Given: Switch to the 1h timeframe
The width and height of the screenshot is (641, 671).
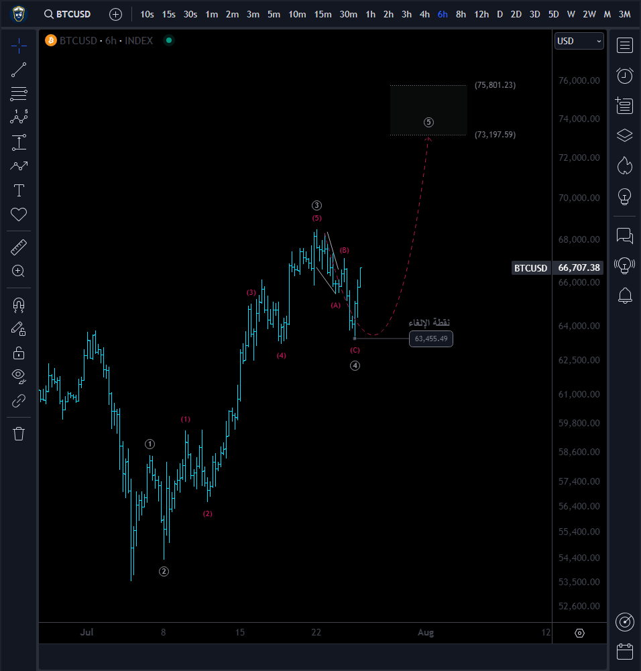Looking at the screenshot, I should click(371, 14).
